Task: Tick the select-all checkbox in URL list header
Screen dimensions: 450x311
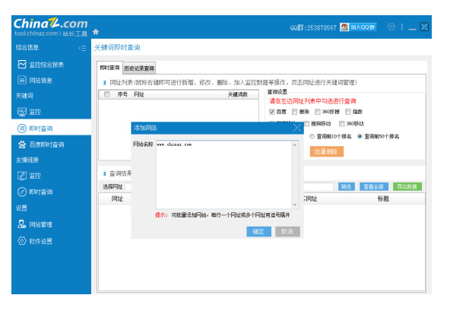Action: coord(107,94)
